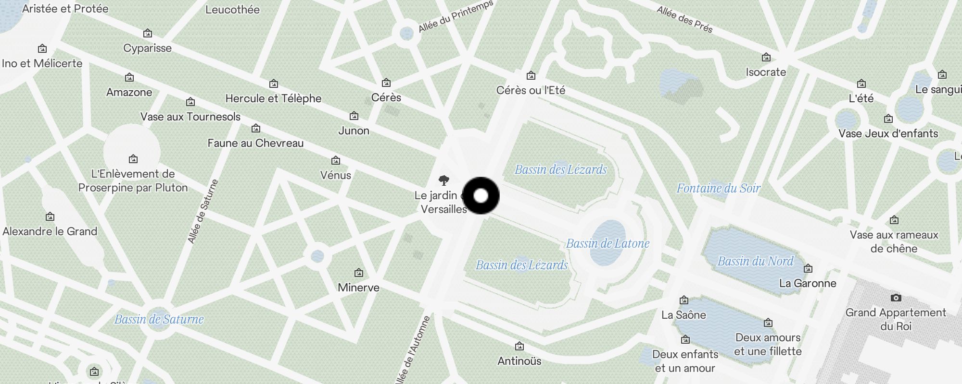962x384 pixels.
Task: Select the Minerve landmark icon
Action: [359, 273]
